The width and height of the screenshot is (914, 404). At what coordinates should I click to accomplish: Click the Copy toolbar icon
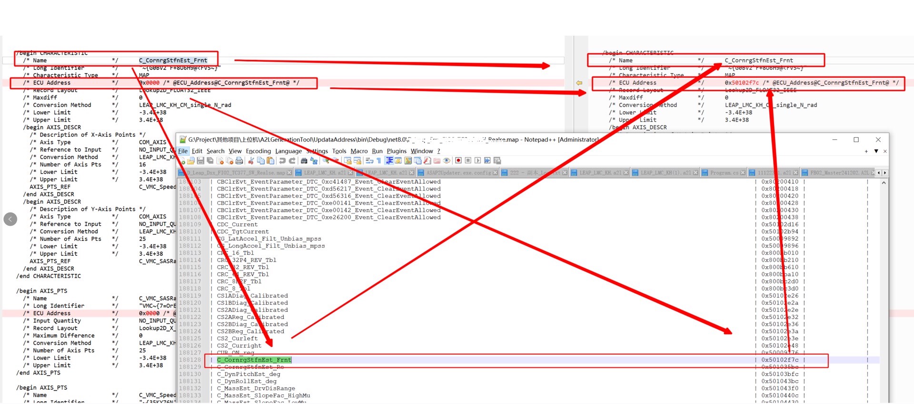point(261,161)
